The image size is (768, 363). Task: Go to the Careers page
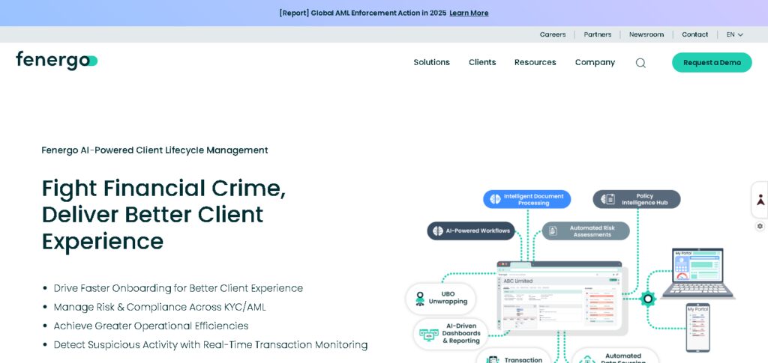553,34
